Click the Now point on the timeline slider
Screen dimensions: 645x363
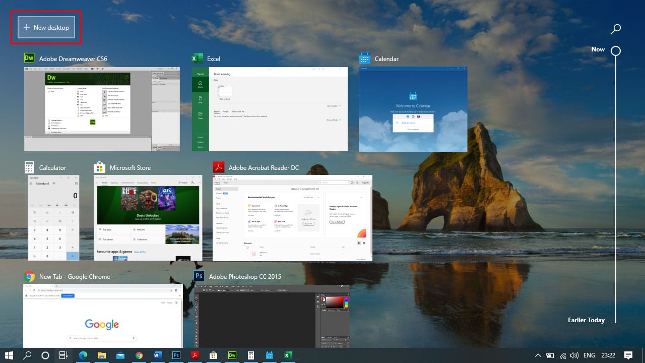615,51
